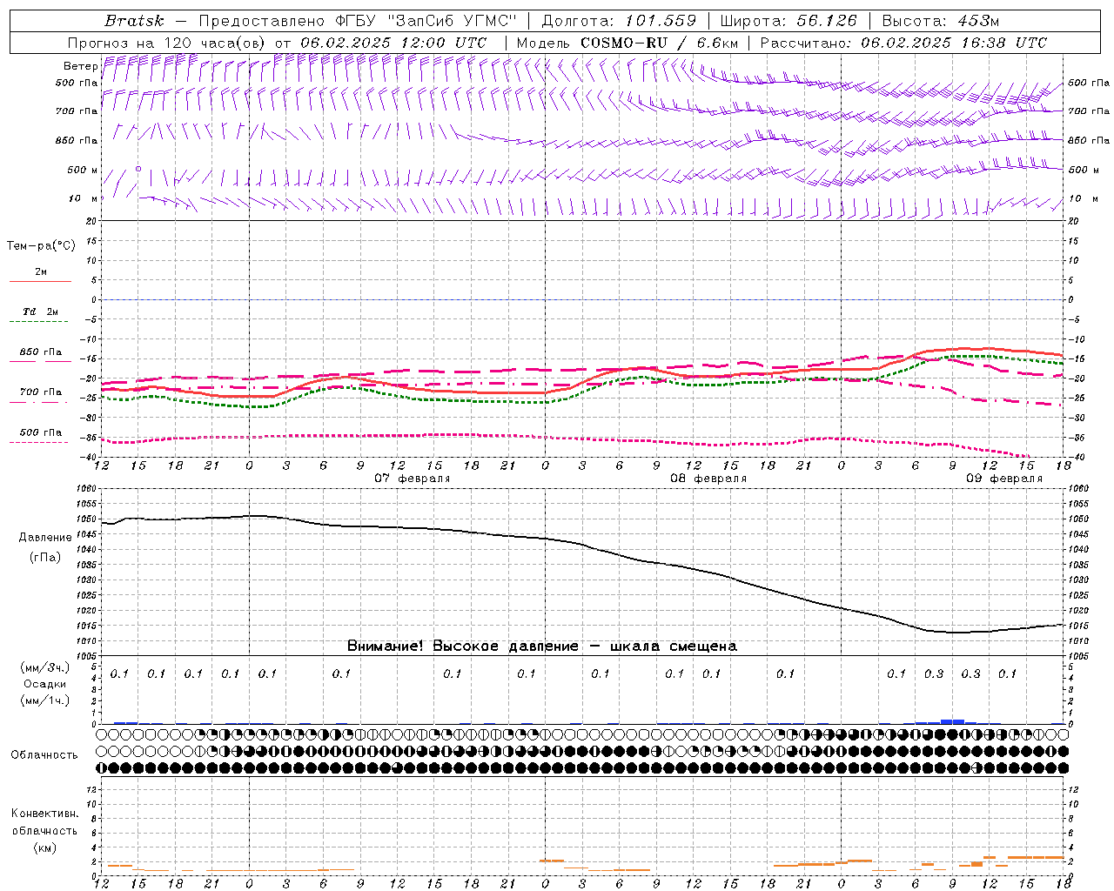The height and width of the screenshot is (891, 1114).
Task: Click the pressure unit "(гПа)" label
Action: pos(45,558)
